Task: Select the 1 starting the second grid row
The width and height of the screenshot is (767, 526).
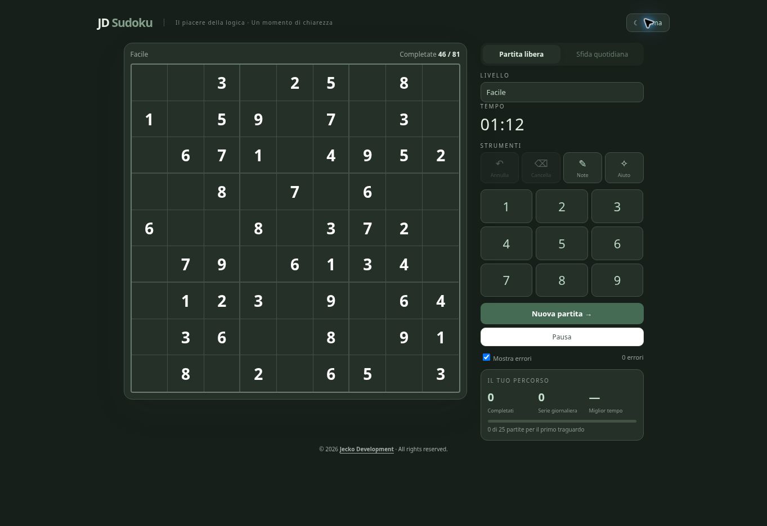Action: pos(149,119)
